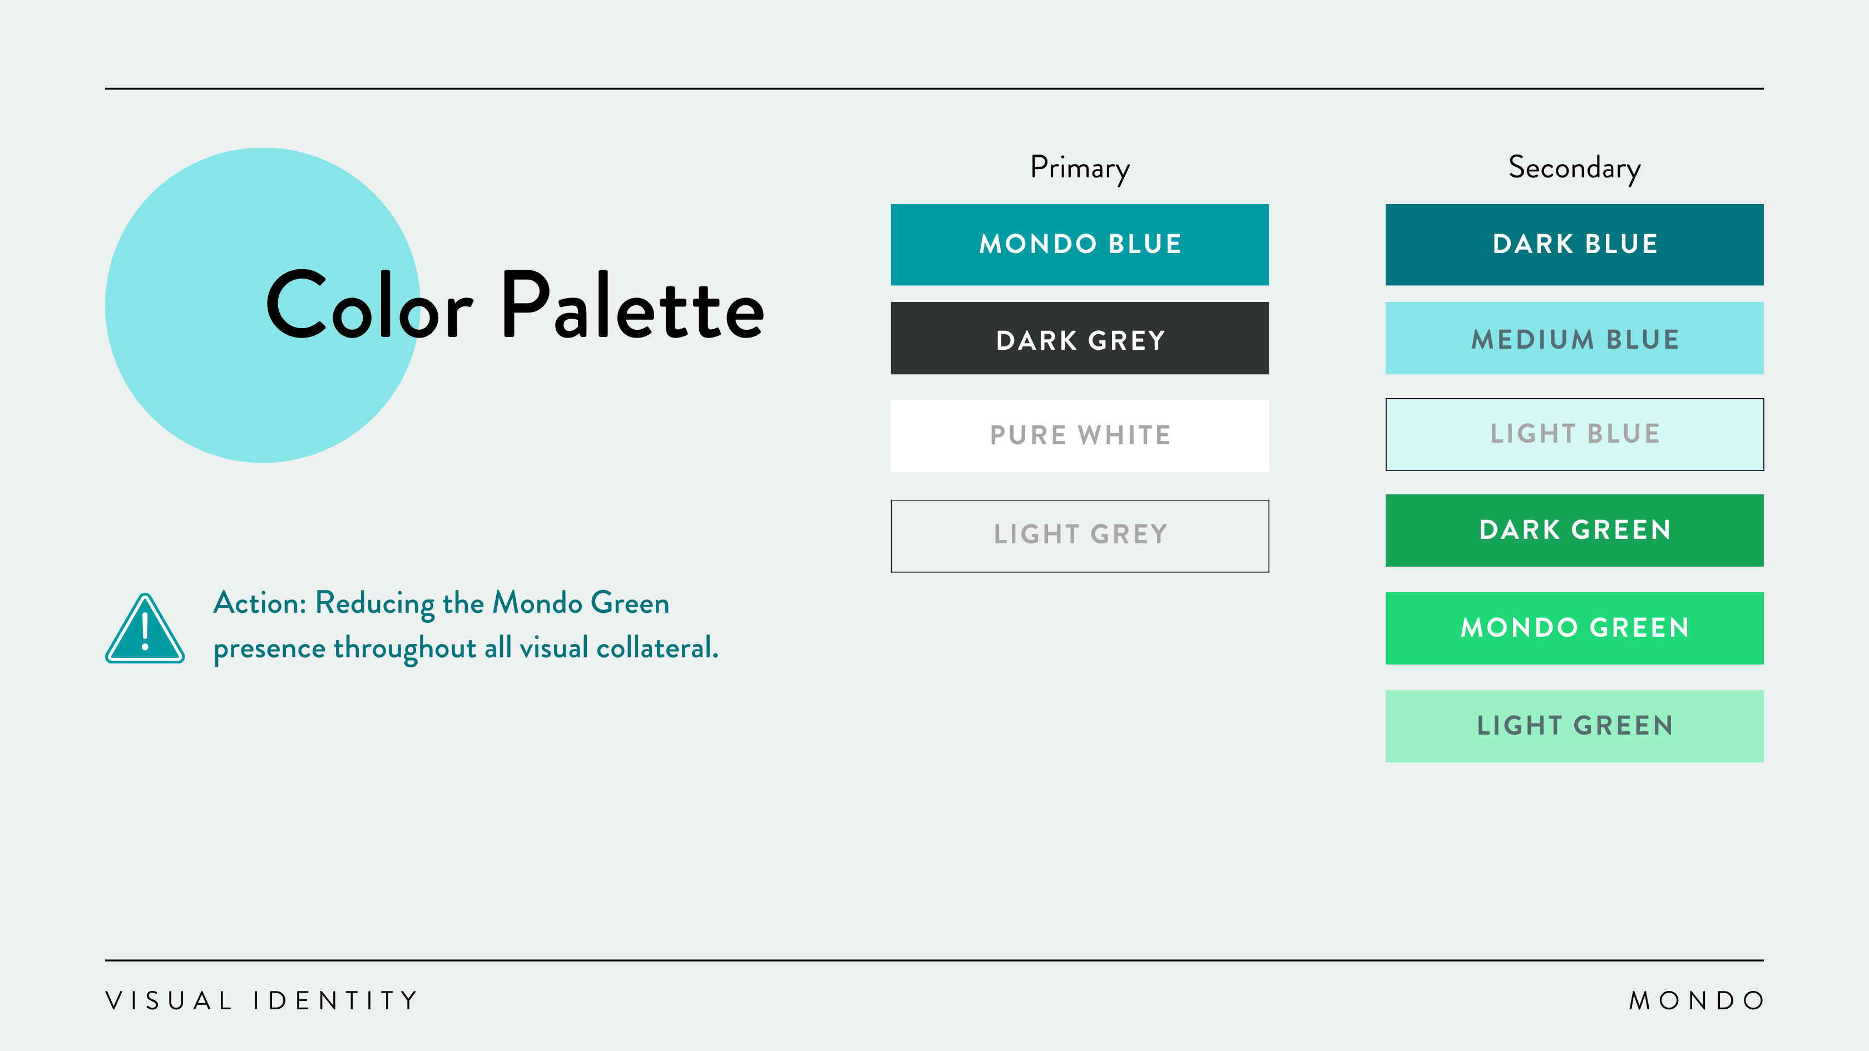The width and height of the screenshot is (1869, 1051).
Task: Pick the Dark Grey swatch
Action: [x=1080, y=339]
